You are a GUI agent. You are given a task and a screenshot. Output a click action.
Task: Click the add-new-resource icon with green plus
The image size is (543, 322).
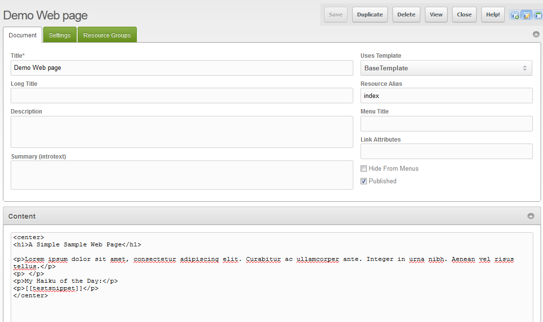coord(514,15)
